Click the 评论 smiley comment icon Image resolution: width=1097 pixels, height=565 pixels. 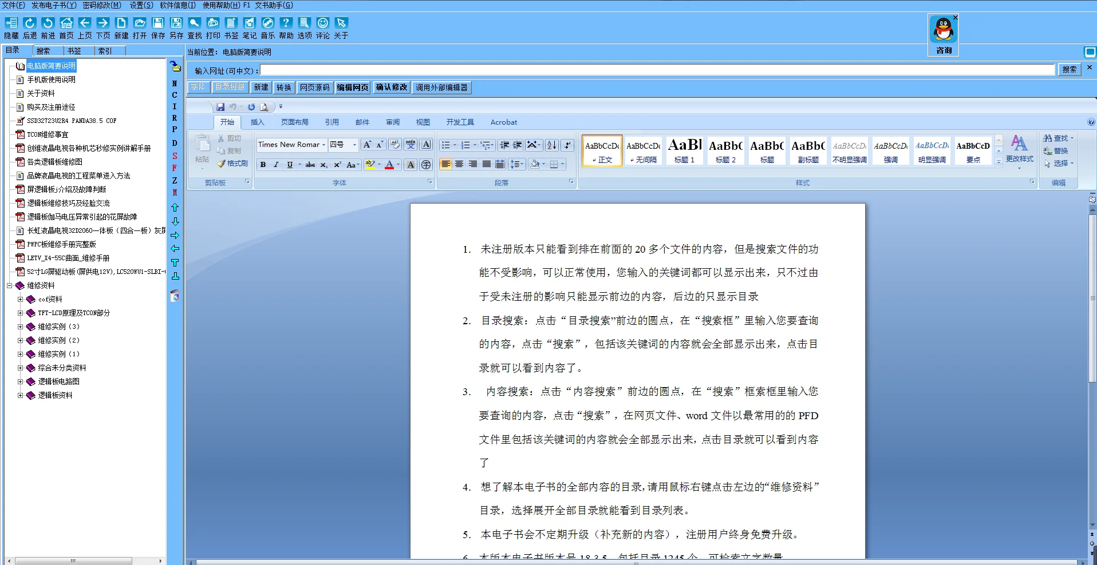(323, 23)
